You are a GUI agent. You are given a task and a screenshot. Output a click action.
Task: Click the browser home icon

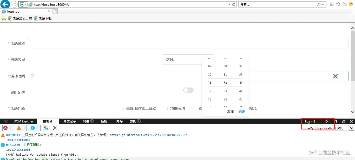pyautogui.click(x=331, y=4)
